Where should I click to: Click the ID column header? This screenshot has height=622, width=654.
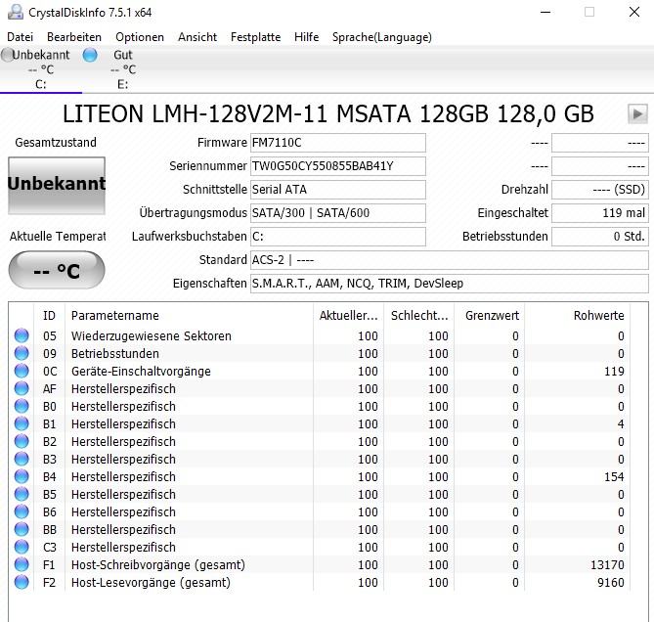tap(49, 316)
